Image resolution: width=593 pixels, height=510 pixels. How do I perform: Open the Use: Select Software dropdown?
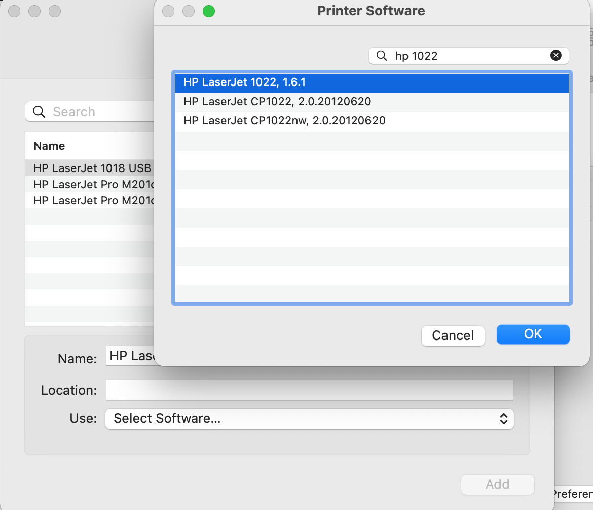coord(309,418)
